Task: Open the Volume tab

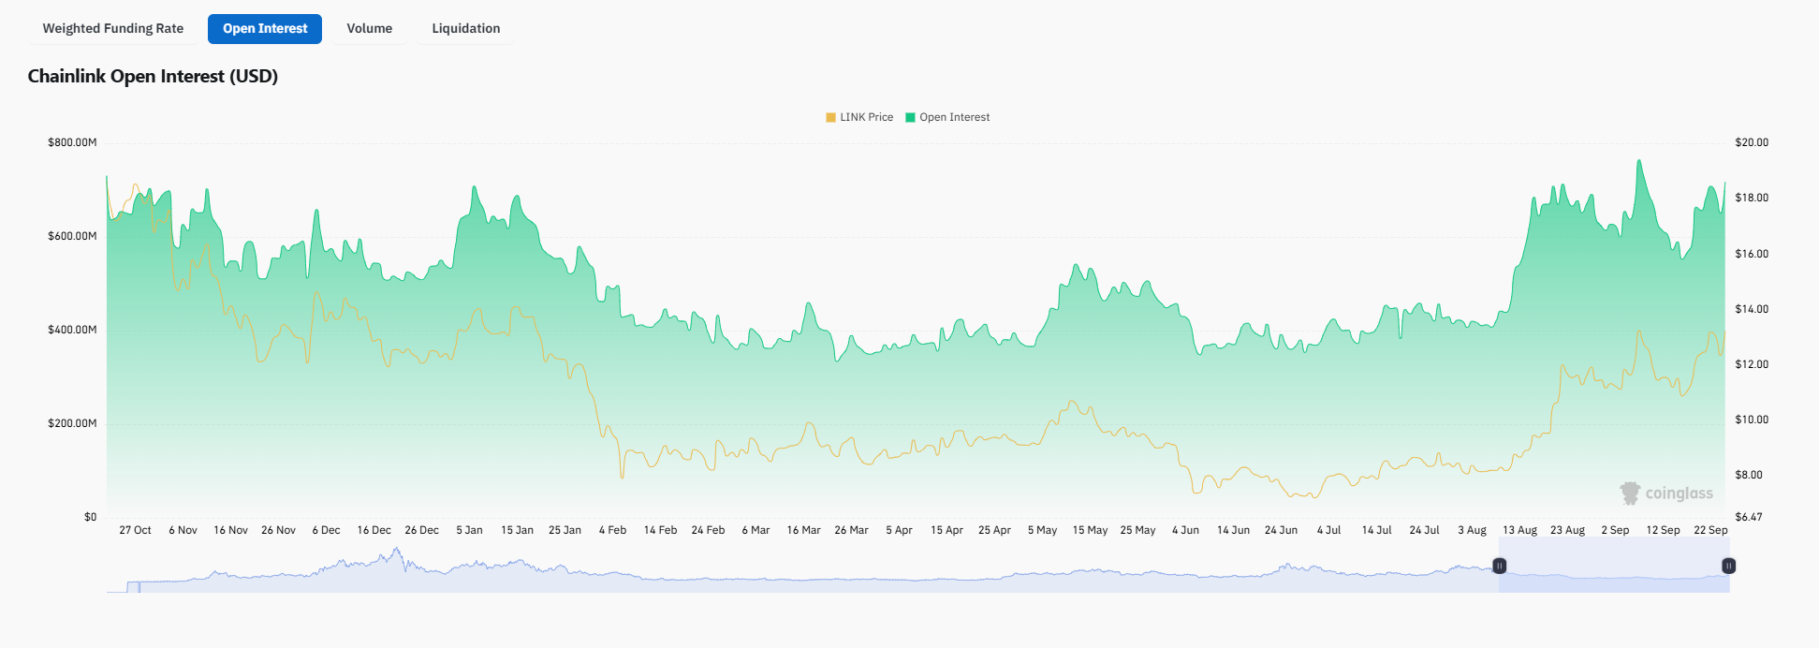Action: tap(370, 29)
